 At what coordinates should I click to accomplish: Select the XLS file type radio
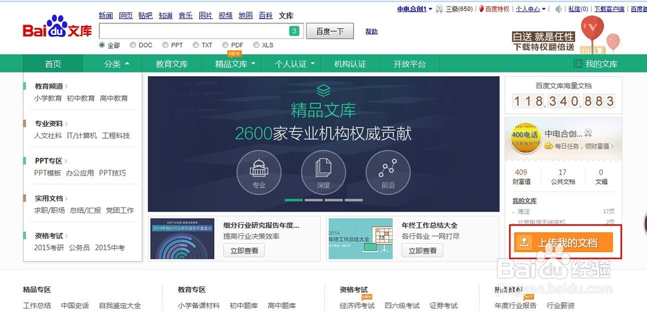click(x=256, y=45)
